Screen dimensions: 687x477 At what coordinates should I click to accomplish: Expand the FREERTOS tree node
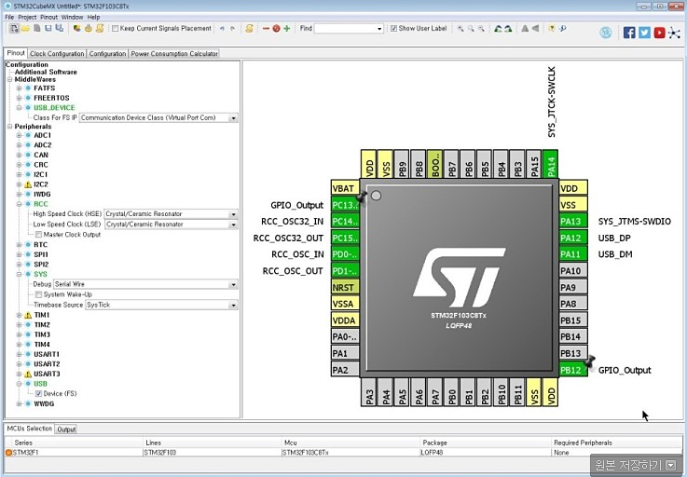point(19,98)
